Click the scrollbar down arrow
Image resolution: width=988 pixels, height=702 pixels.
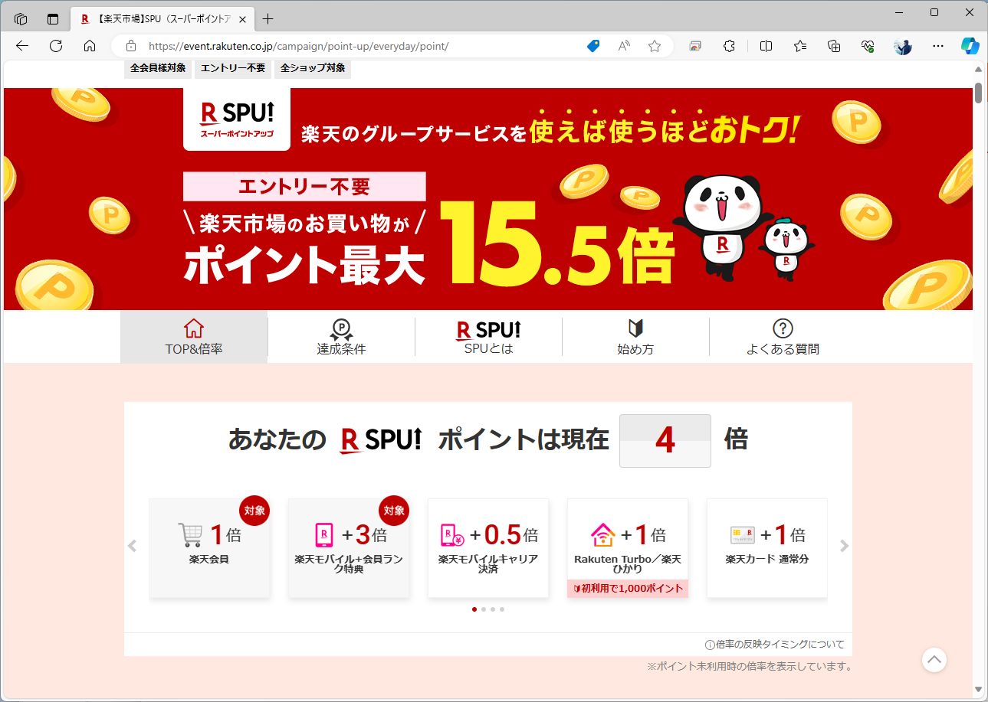tap(978, 690)
